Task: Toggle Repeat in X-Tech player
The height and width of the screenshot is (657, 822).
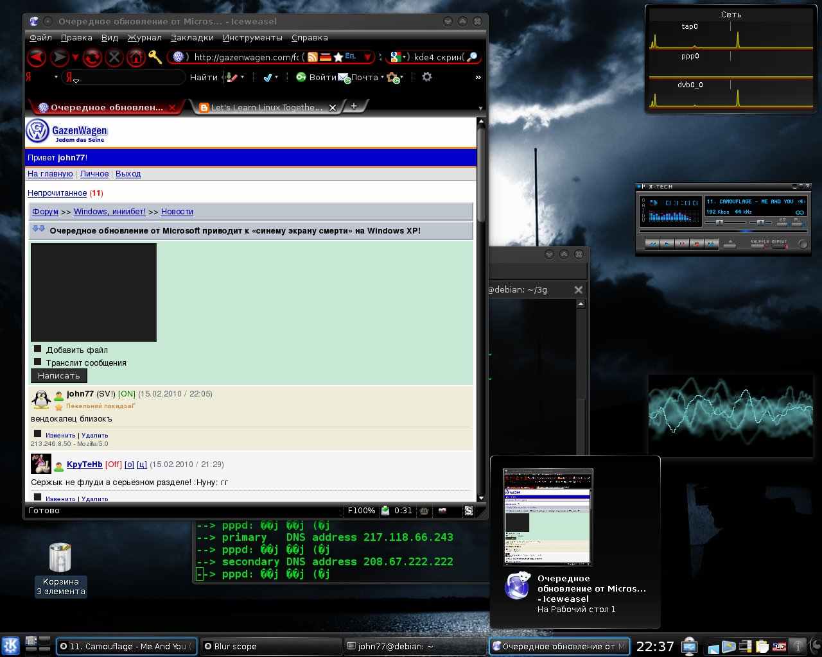Action: click(780, 244)
